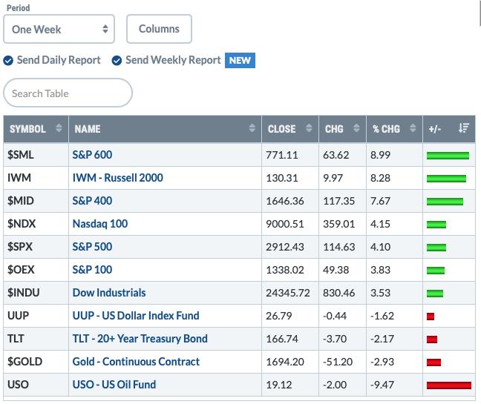
Task: Click the percent change value 4.10
Action: tap(380, 247)
